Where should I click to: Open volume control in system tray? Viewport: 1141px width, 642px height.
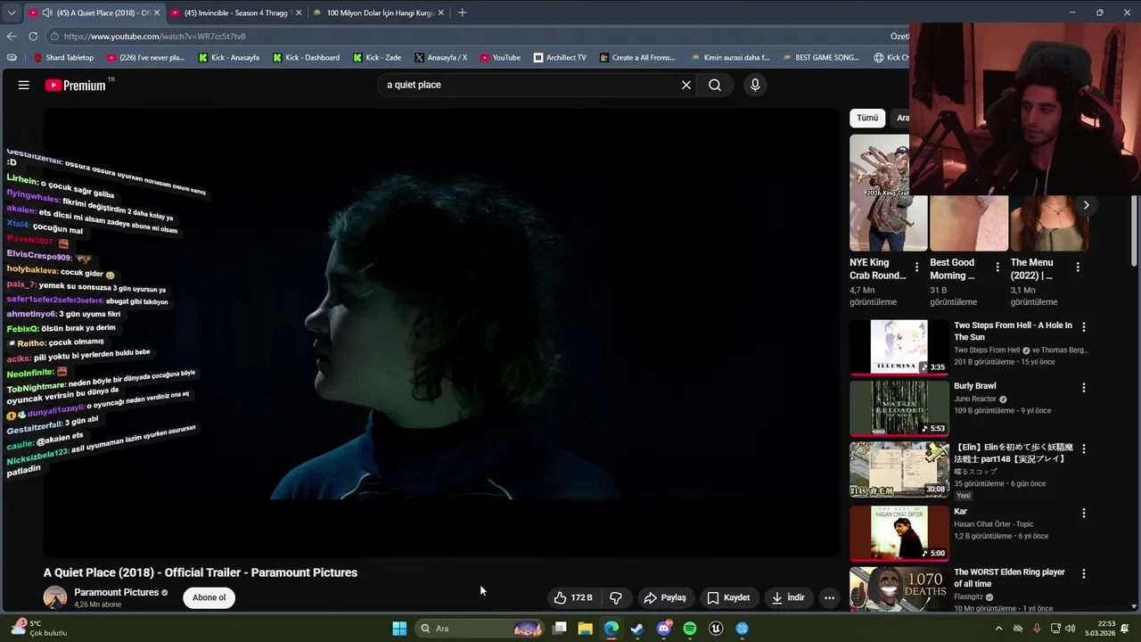pyautogui.click(x=1070, y=629)
